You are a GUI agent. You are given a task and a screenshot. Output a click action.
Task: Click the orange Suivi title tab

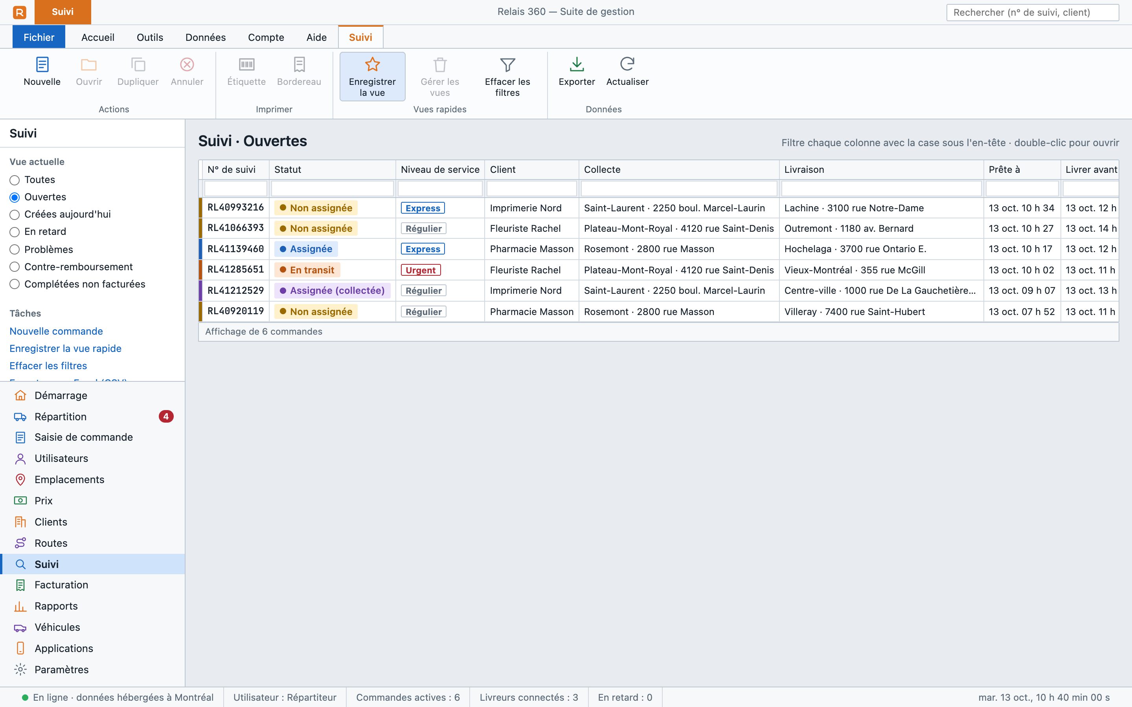pos(62,12)
